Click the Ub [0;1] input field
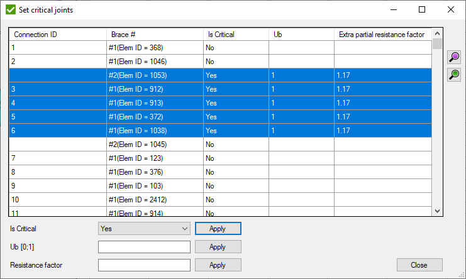This screenshot has height=279, width=466. pos(144,247)
